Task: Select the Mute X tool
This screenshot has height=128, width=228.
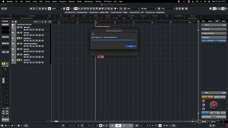Action: click(x=94, y=9)
